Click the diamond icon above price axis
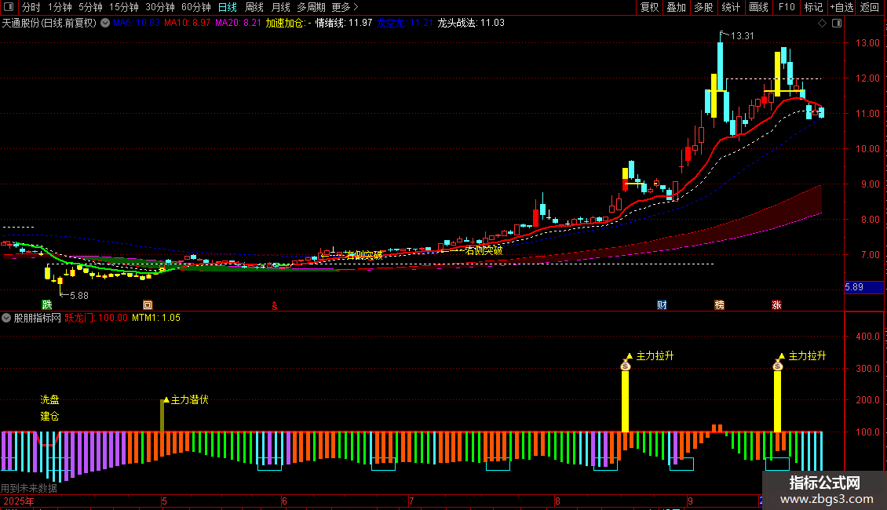The width and height of the screenshot is (887, 510). [823, 24]
